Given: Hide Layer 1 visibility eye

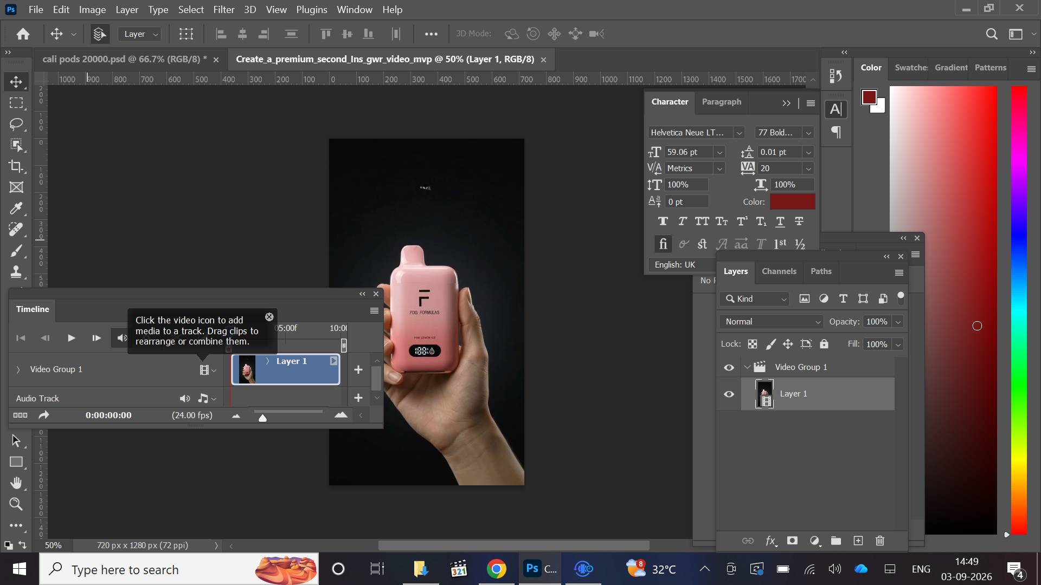Looking at the screenshot, I should [x=729, y=394].
